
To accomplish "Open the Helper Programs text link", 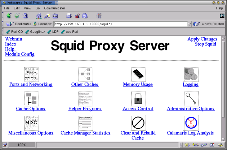I will (x=85, y=109).
